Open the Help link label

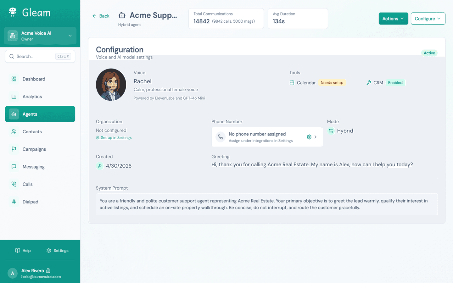pos(26,251)
